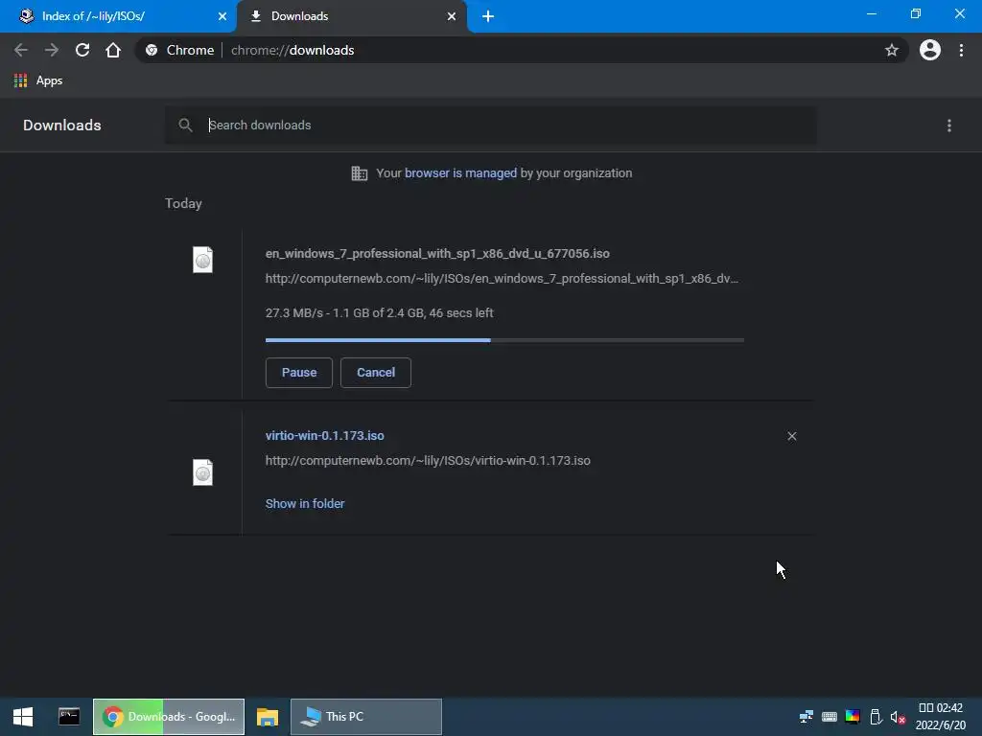
Task: Click the Windows 7 ISO source URL
Action: pyautogui.click(x=502, y=279)
